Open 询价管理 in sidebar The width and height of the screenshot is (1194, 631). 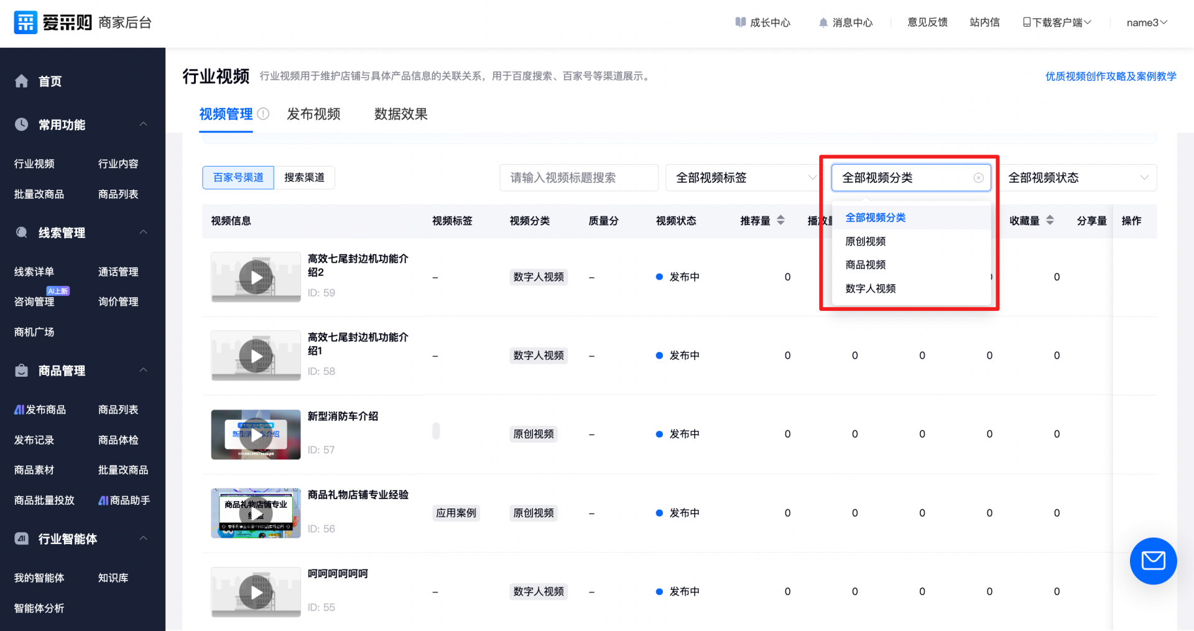(x=118, y=302)
